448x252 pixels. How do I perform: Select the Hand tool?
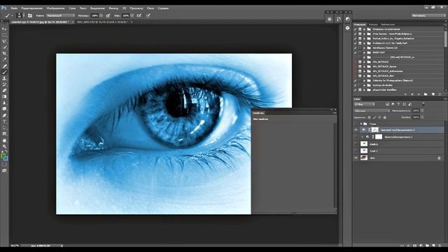click(x=4, y=140)
